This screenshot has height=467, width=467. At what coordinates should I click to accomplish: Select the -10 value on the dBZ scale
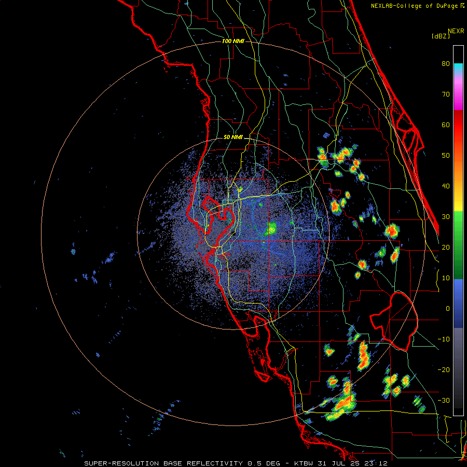(444, 339)
